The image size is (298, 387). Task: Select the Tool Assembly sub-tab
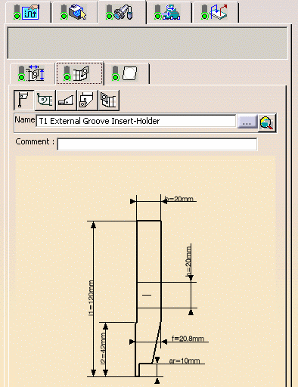[33, 73]
